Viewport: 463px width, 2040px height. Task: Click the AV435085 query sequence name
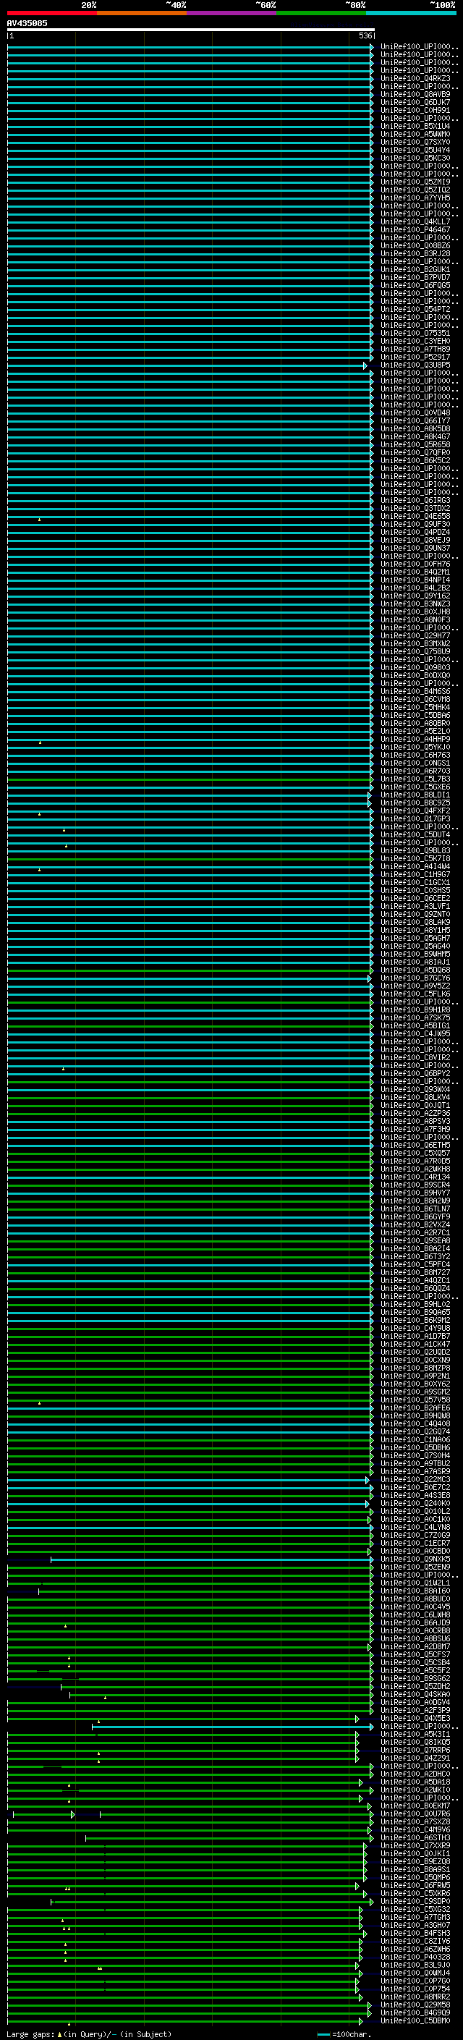[x=27, y=23]
